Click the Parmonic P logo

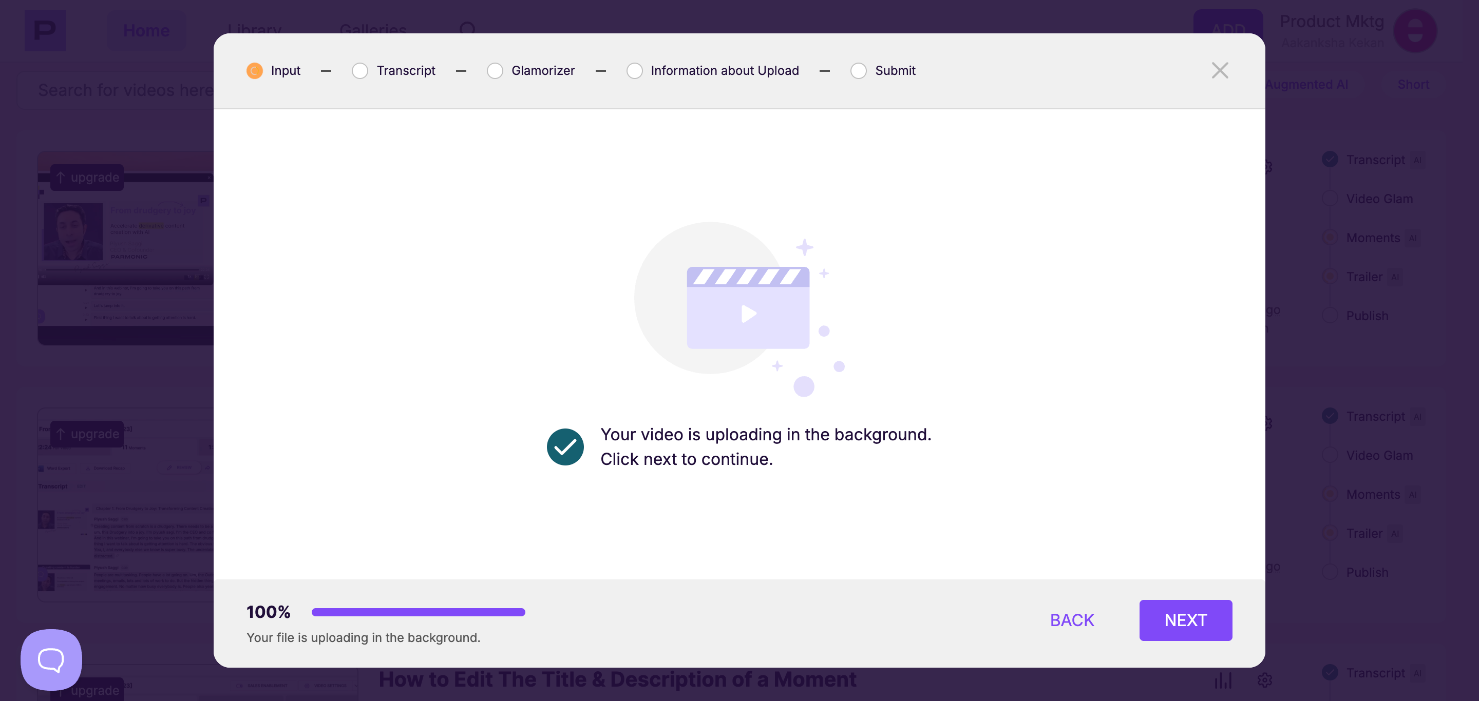coord(45,30)
